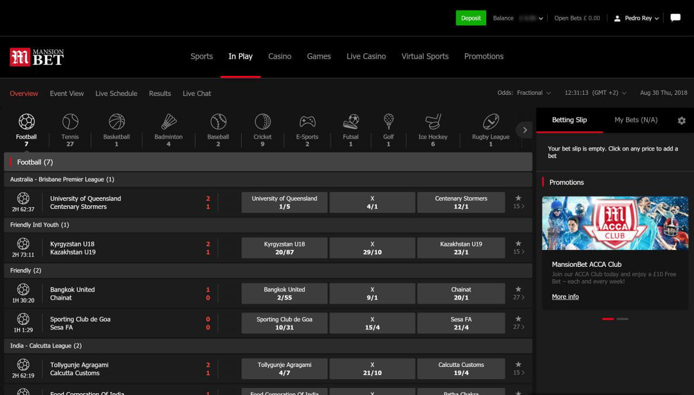Open the Promotions main menu
This screenshot has height=395, width=694.
[484, 57]
